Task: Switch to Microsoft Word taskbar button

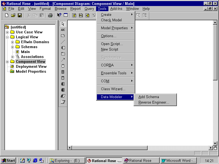Action: [179, 160]
